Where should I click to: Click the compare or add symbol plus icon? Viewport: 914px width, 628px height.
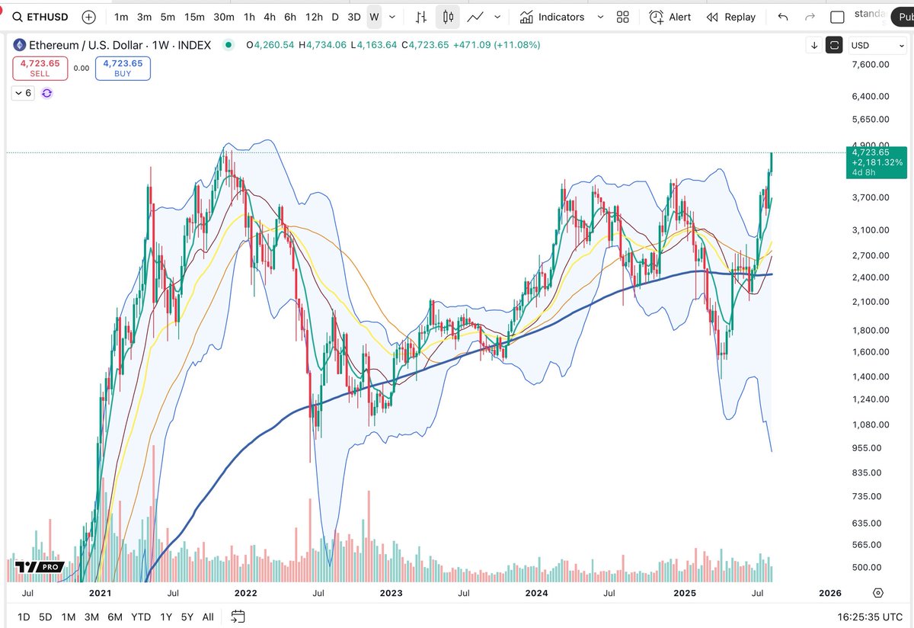pos(89,17)
